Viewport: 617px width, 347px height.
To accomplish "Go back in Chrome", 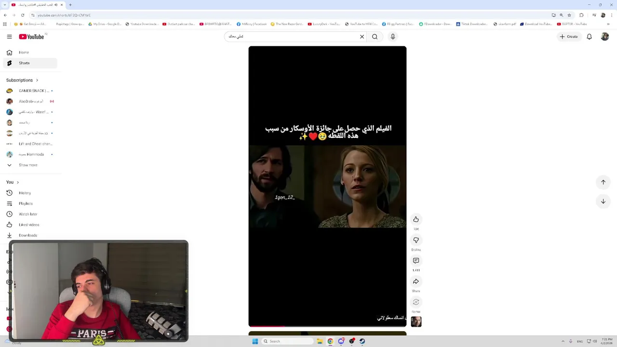I will pos(5,15).
